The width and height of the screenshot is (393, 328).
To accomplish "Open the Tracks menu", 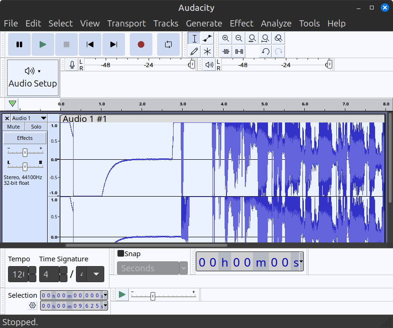I will (x=166, y=23).
